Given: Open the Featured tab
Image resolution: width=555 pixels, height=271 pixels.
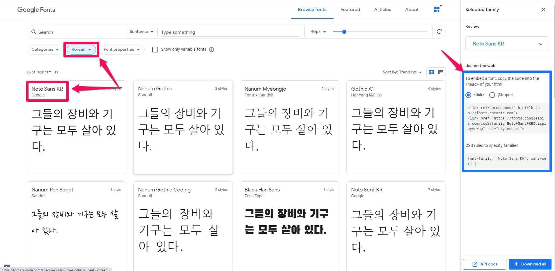Looking at the screenshot, I should click(350, 10).
